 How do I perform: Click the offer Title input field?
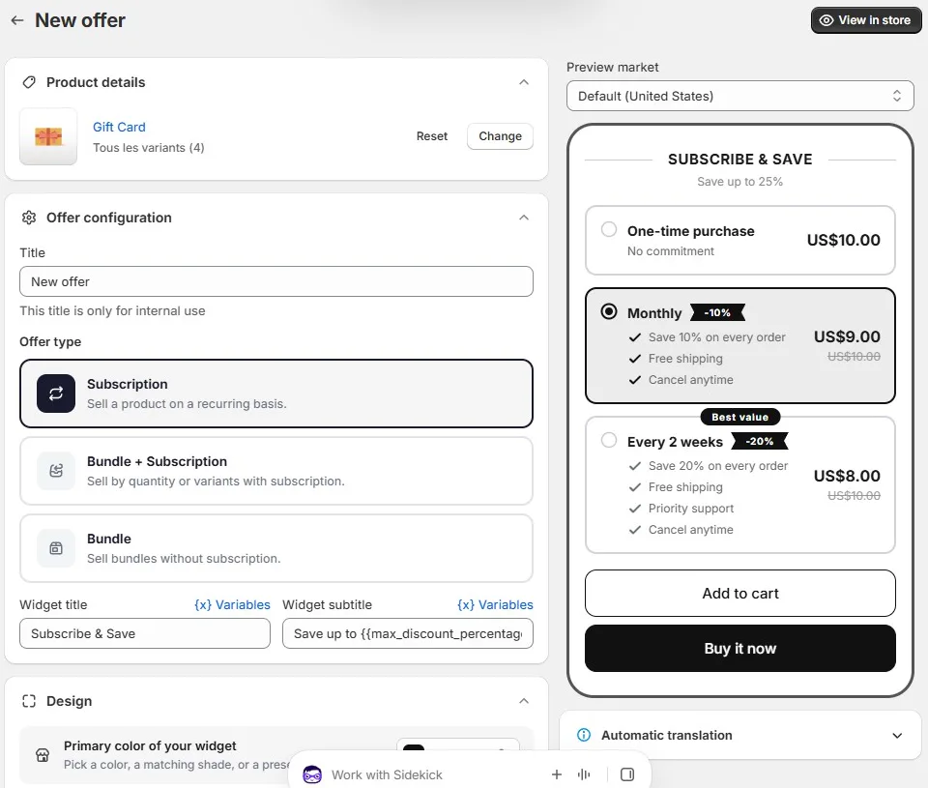(x=276, y=281)
